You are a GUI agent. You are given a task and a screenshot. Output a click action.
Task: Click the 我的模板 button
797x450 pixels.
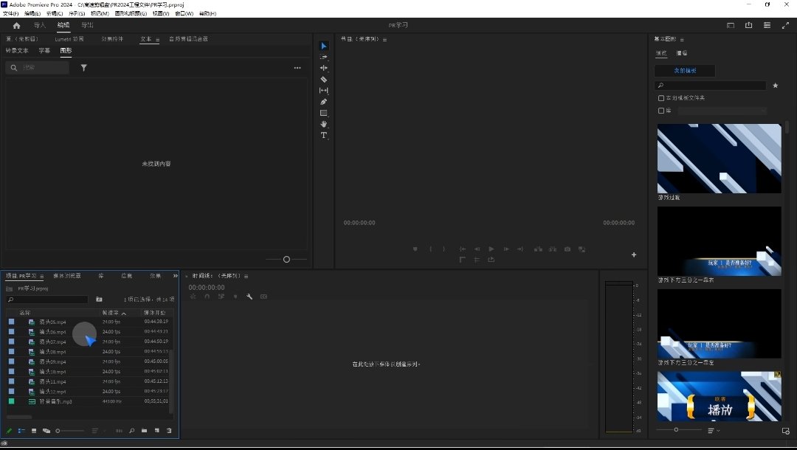684,71
